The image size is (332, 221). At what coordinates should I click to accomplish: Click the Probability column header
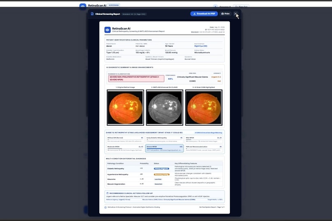144,163
